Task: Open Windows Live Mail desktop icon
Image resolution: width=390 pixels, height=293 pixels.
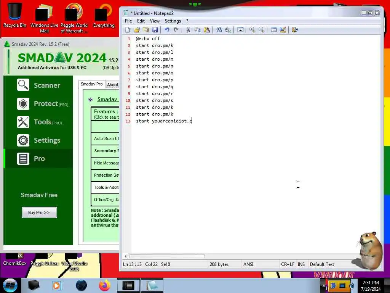Action: 44,18
